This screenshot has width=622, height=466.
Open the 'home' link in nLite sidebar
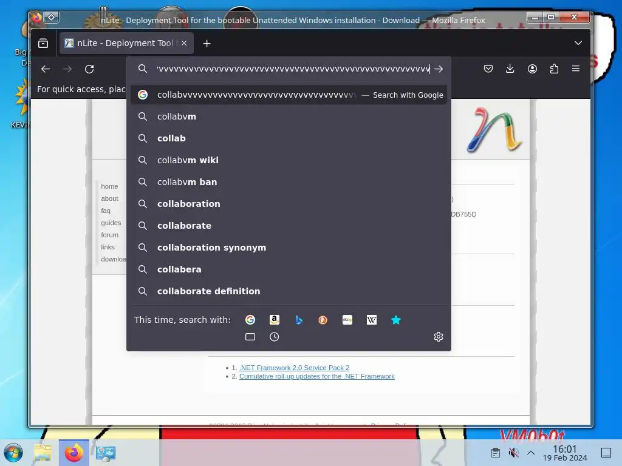[109, 186]
